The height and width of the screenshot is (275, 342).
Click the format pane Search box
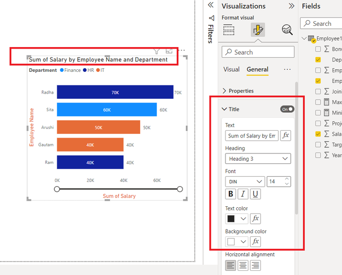(258, 52)
